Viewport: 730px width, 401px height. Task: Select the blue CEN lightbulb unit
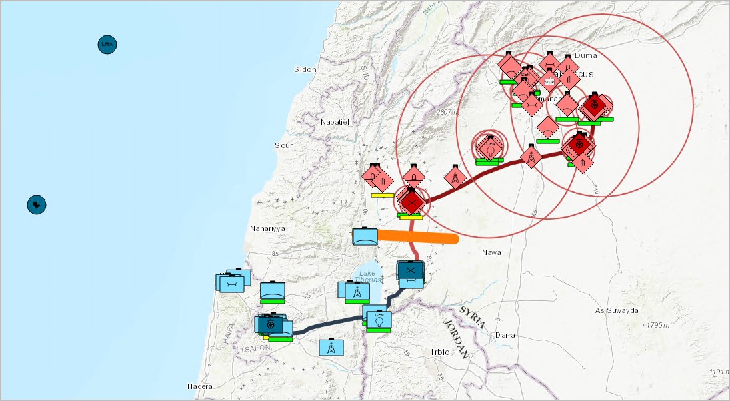point(379,319)
